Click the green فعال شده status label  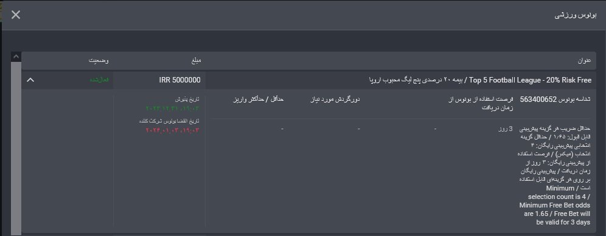tap(99, 79)
